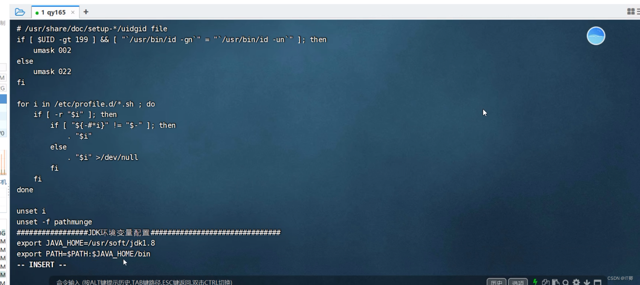Click the 历史 history button
Image resolution: width=640 pixels, height=285 pixels.
pyautogui.click(x=496, y=282)
